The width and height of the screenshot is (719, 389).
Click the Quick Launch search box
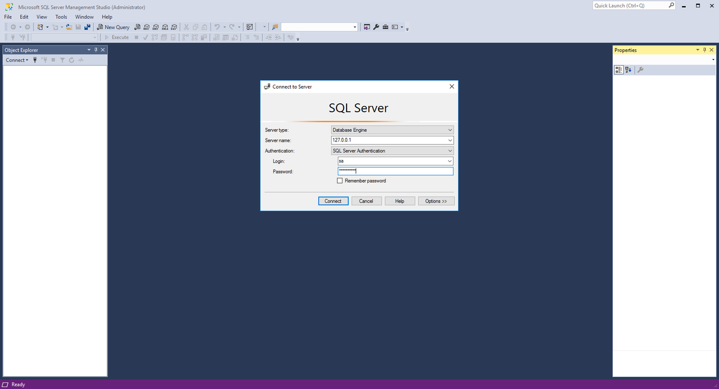[x=634, y=6]
